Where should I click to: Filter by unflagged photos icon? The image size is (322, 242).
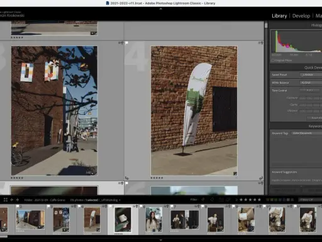point(212,200)
